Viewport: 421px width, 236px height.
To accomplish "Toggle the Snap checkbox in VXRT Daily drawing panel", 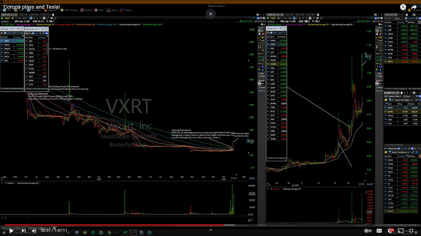I will [259, 76].
